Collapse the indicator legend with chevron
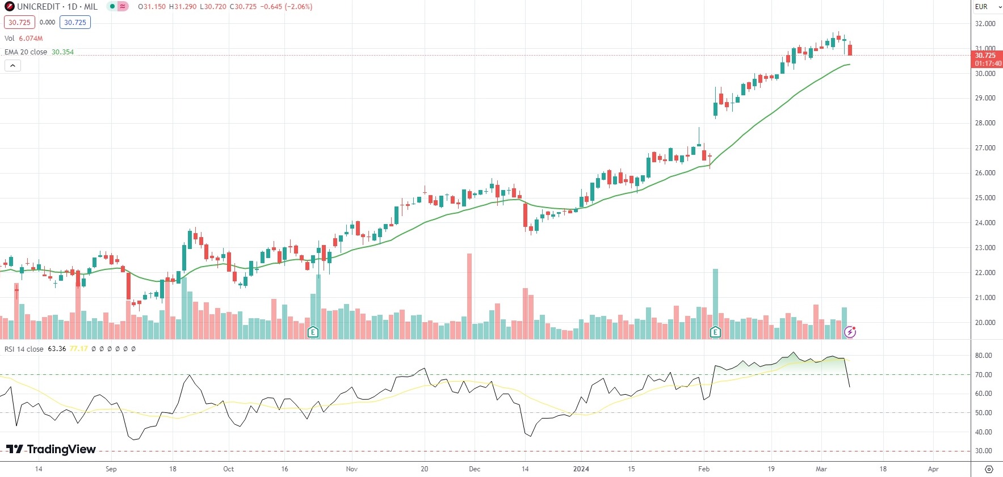Image resolution: width=1003 pixels, height=477 pixels. (12, 66)
